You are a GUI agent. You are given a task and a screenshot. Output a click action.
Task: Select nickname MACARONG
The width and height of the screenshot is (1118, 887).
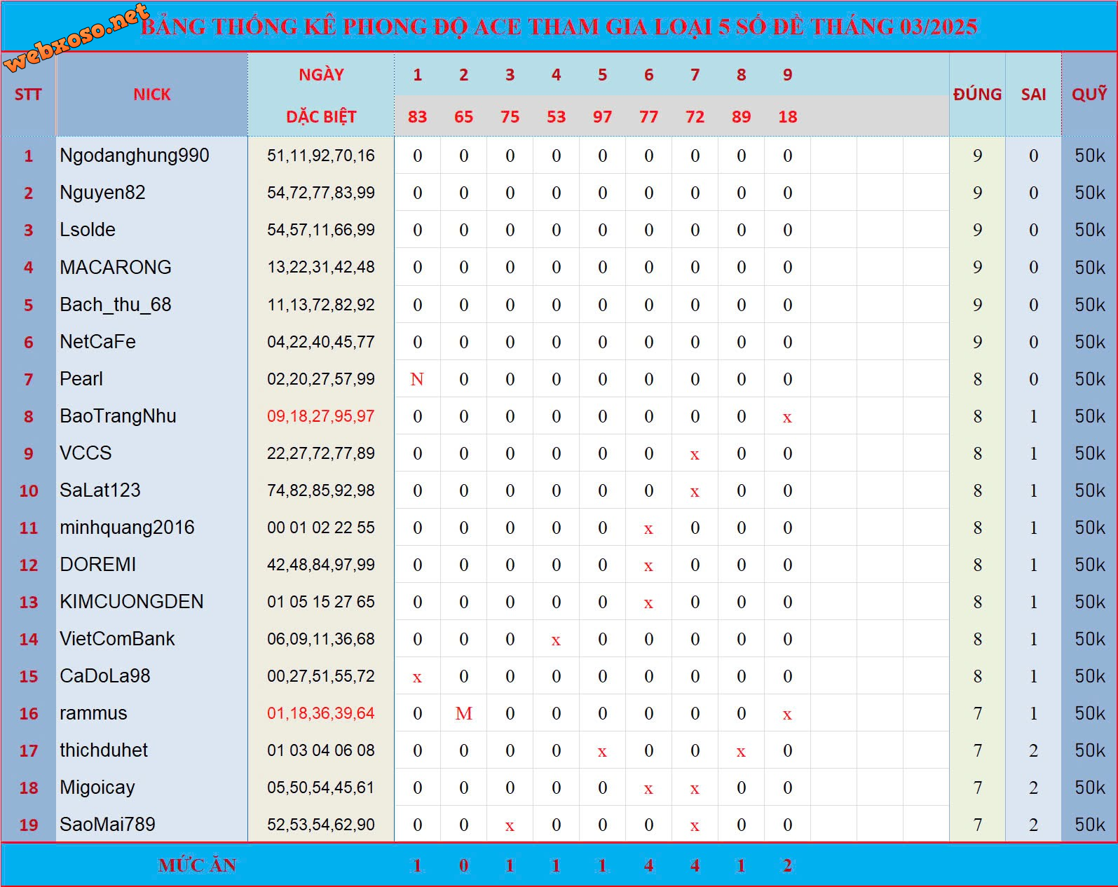tap(116, 267)
